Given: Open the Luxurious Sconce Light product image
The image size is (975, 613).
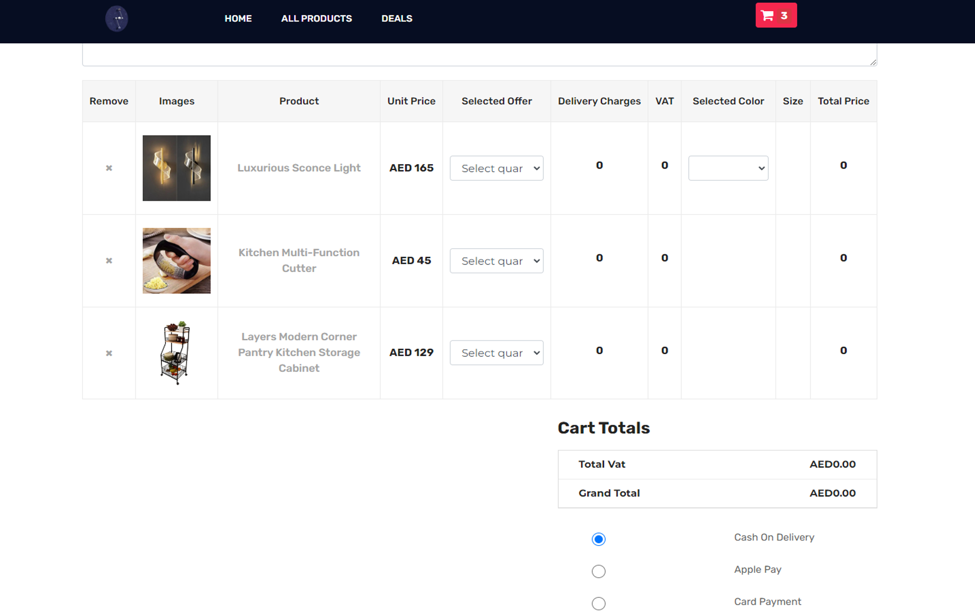Looking at the screenshot, I should click(x=177, y=168).
